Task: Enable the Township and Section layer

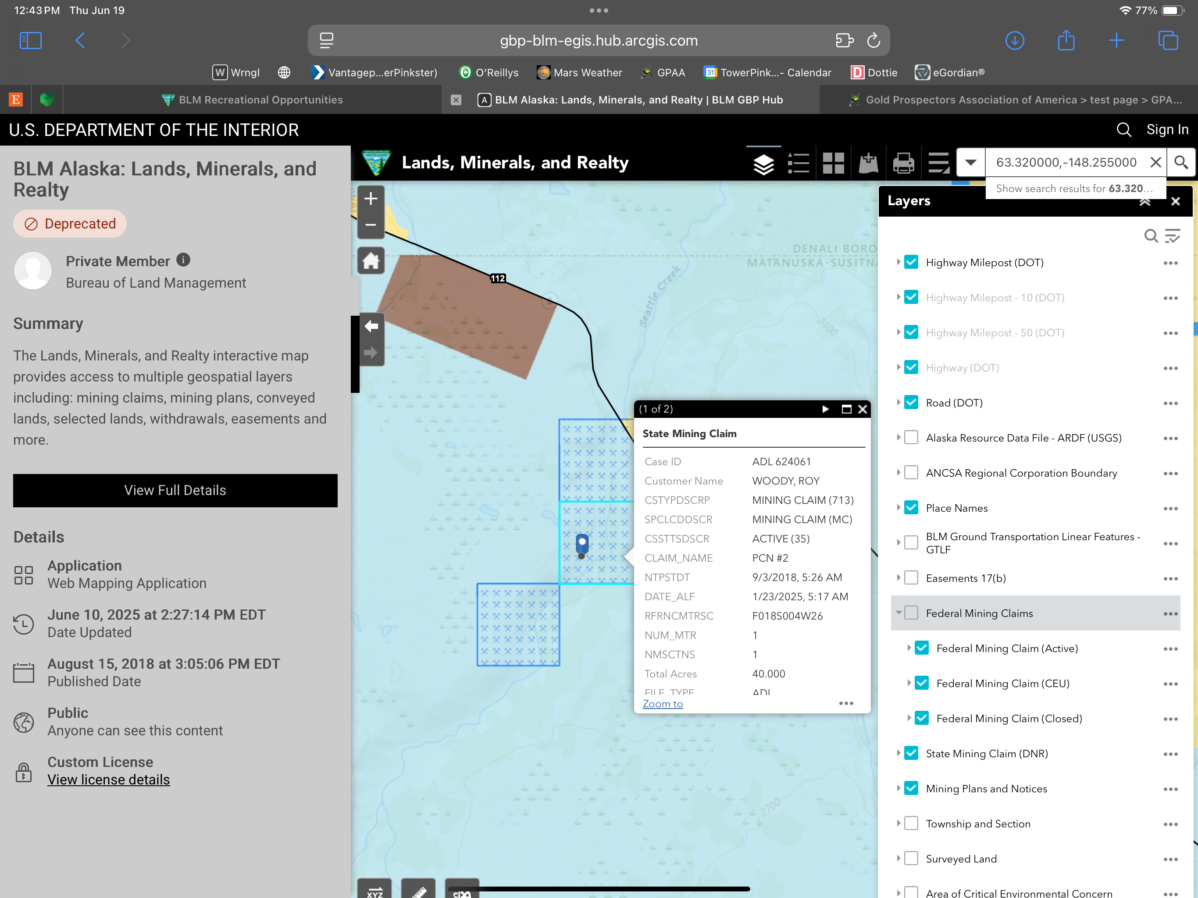Action: pos(912,823)
